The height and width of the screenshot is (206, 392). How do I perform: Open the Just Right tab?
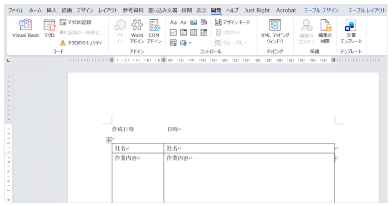coord(257,10)
